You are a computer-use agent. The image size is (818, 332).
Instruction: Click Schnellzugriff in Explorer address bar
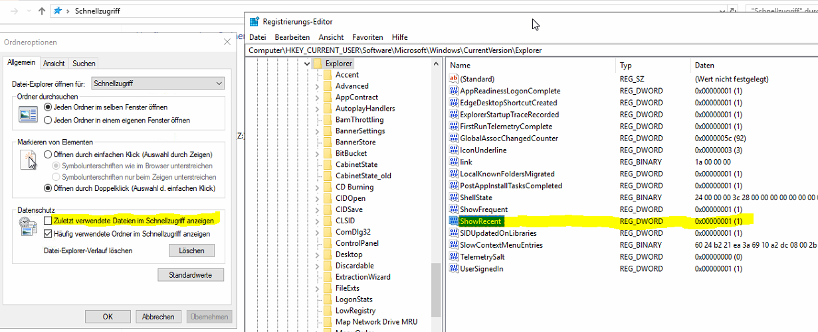[x=98, y=11]
